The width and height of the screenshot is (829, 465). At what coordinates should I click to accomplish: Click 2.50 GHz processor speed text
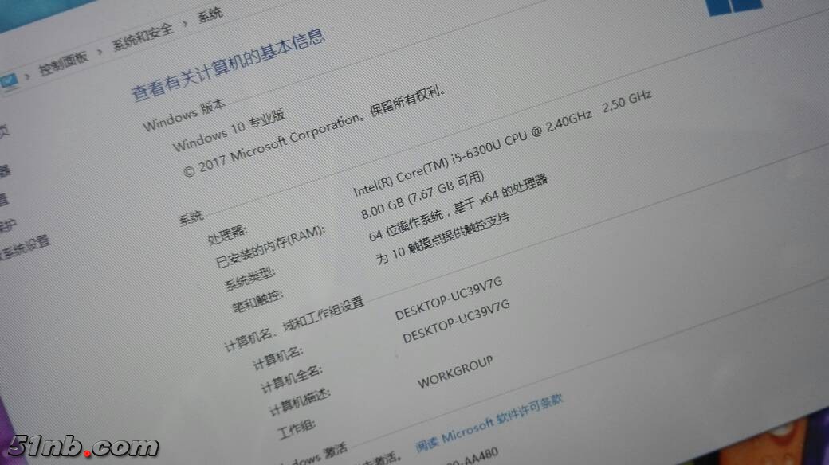click(627, 100)
